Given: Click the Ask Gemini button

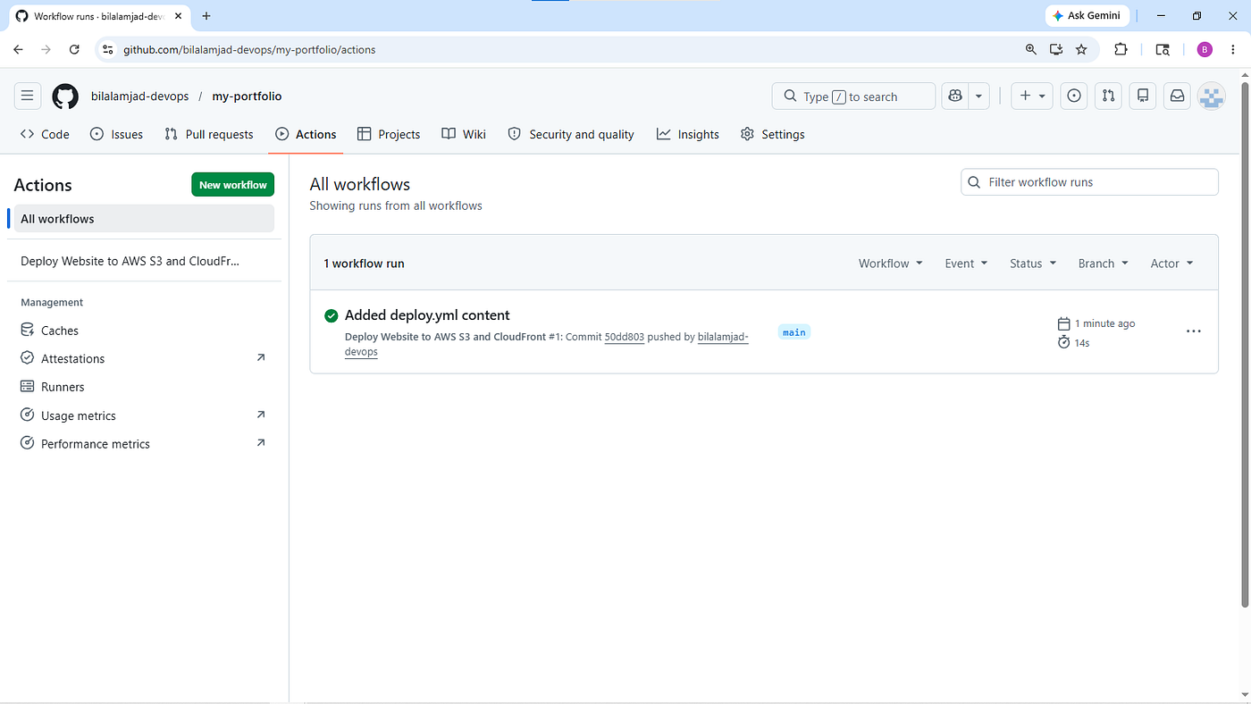Looking at the screenshot, I should pyautogui.click(x=1087, y=16).
